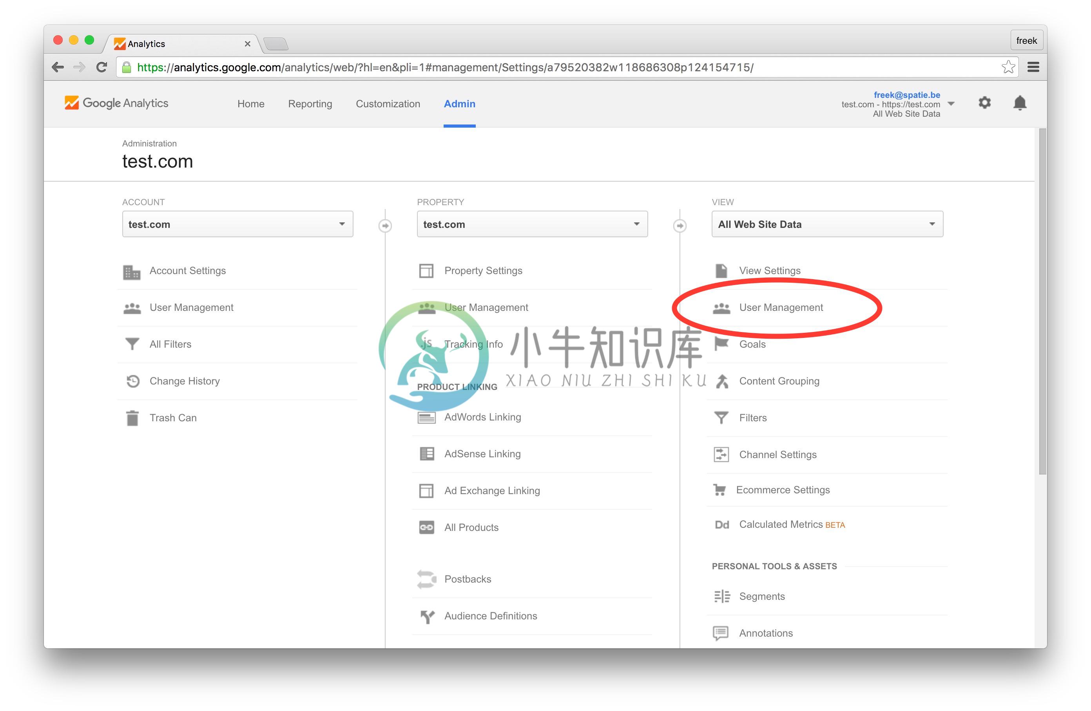
Task: Click the Content Grouping figure icon
Action: (x=722, y=381)
